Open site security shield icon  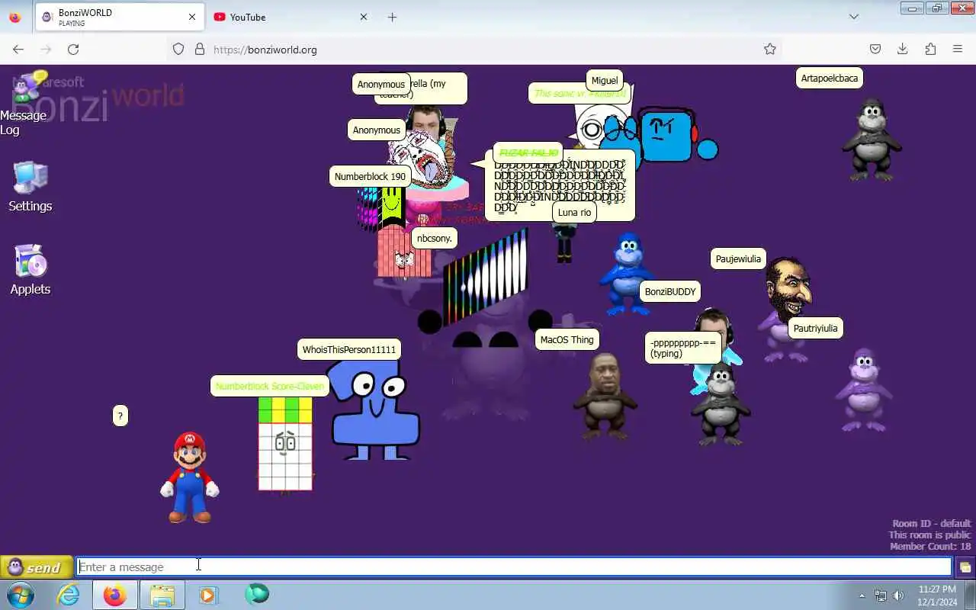[178, 49]
